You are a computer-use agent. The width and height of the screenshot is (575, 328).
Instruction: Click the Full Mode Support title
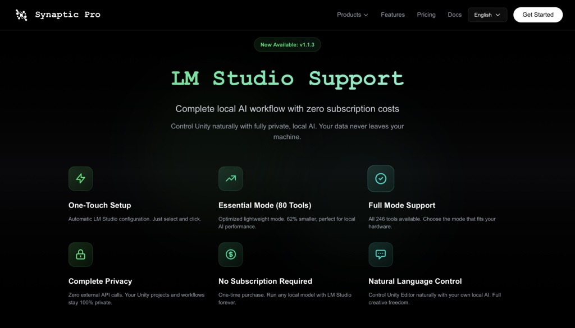pyautogui.click(x=402, y=205)
